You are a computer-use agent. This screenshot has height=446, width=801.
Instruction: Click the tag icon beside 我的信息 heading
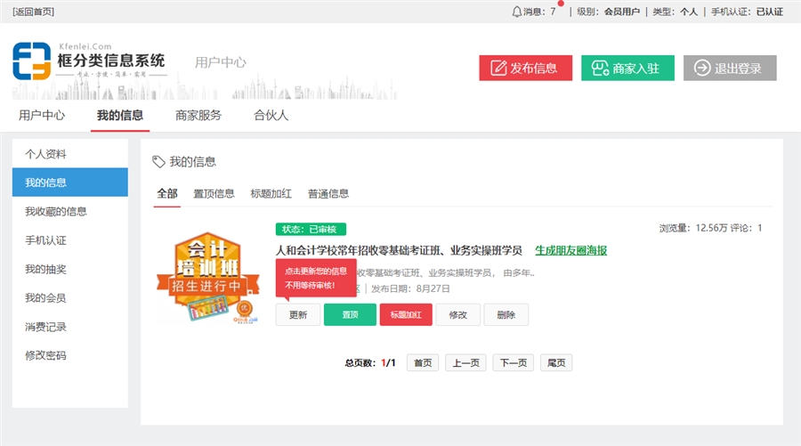[x=158, y=162]
